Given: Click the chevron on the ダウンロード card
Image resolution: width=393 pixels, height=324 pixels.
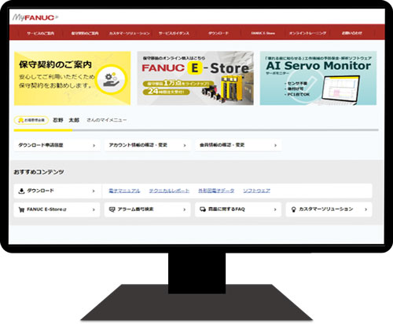Looking at the screenshot, I should coord(94,191).
